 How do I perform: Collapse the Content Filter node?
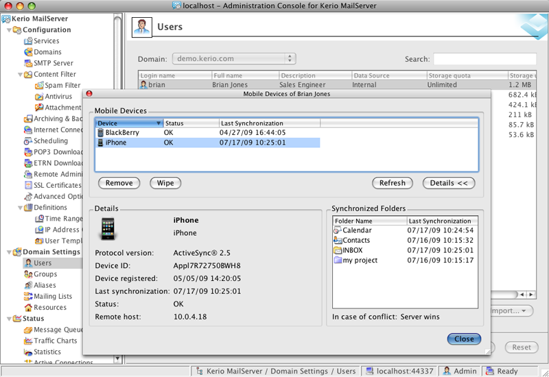click(21, 75)
